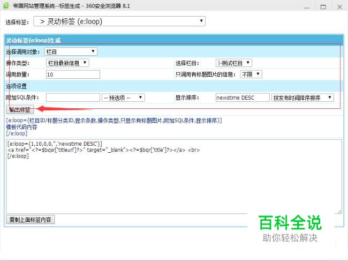348x261 pixels.
Task: Click inside the generated e:loop code textarea
Action: 174,177
